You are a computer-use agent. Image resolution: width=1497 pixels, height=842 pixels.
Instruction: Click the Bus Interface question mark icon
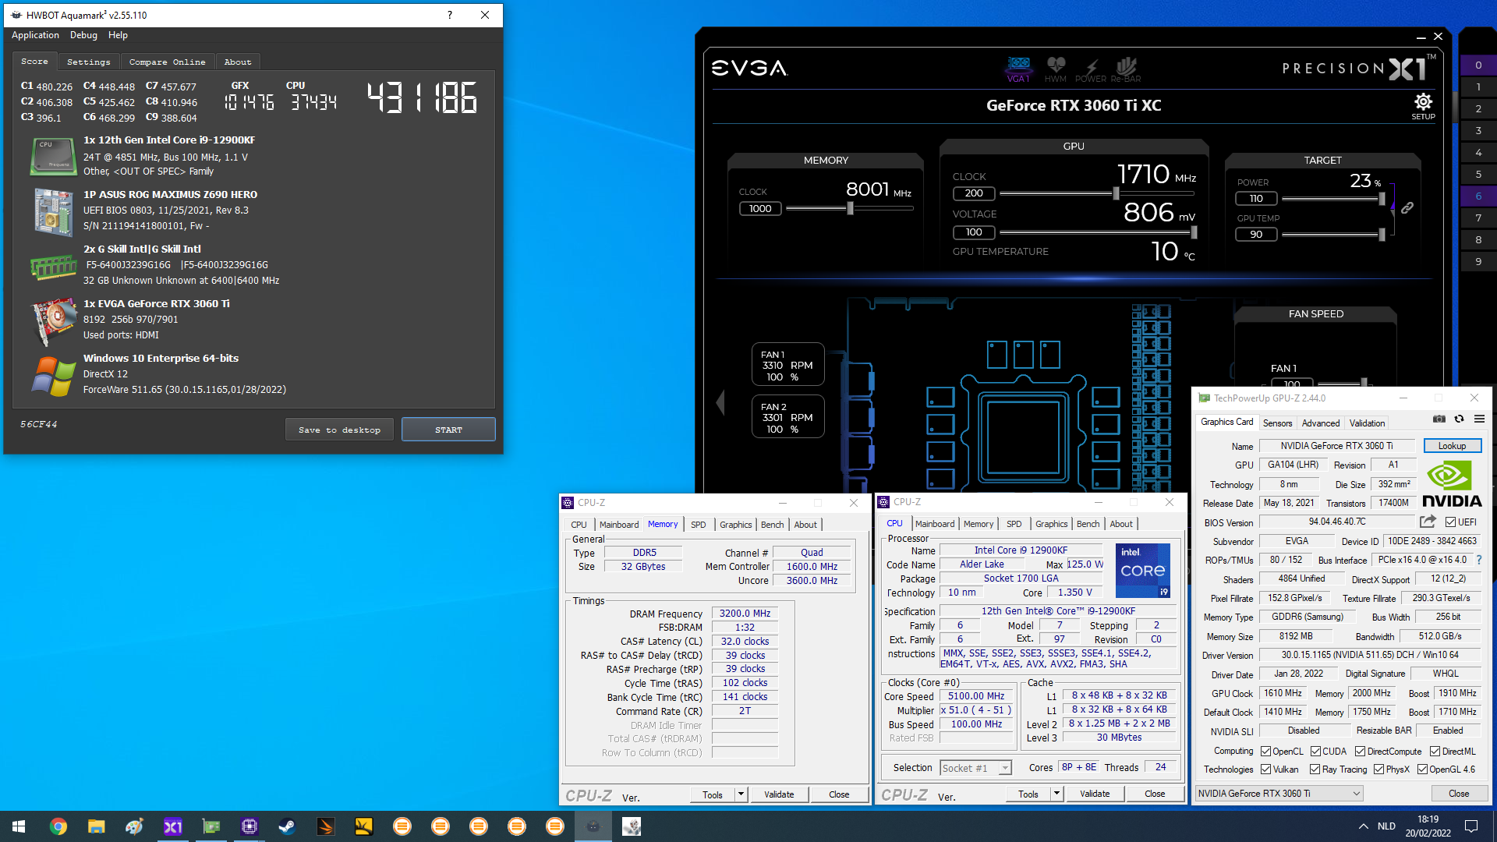coord(1479,560)
